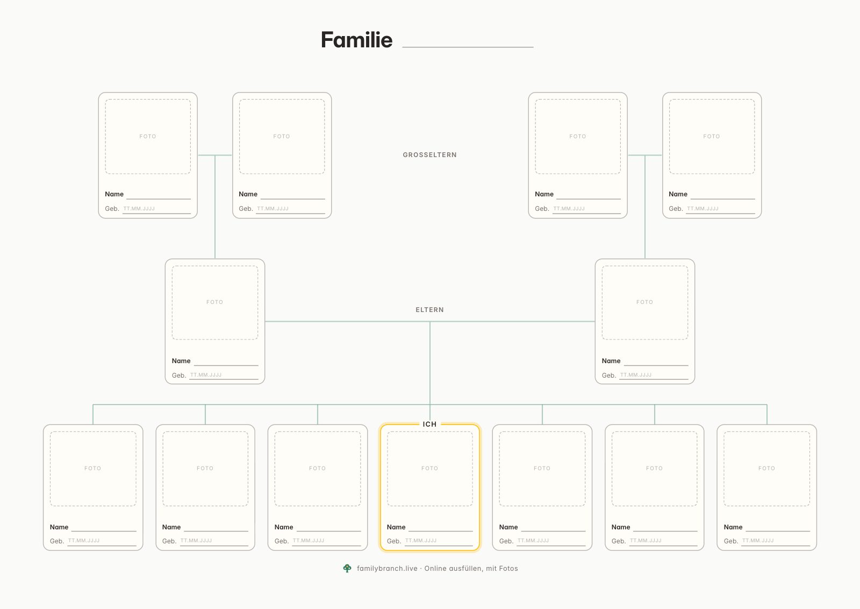Click the "GROSSELTERN" label
Image resolution: width=860 pixels, height=609 pixels.
(x=429, y=155)
